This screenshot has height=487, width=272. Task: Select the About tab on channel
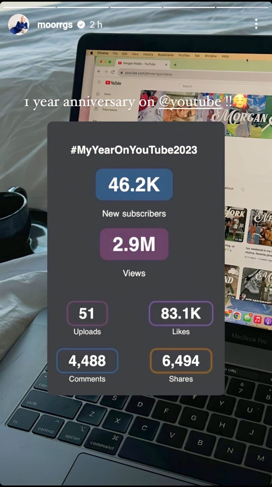coord(229,188)
